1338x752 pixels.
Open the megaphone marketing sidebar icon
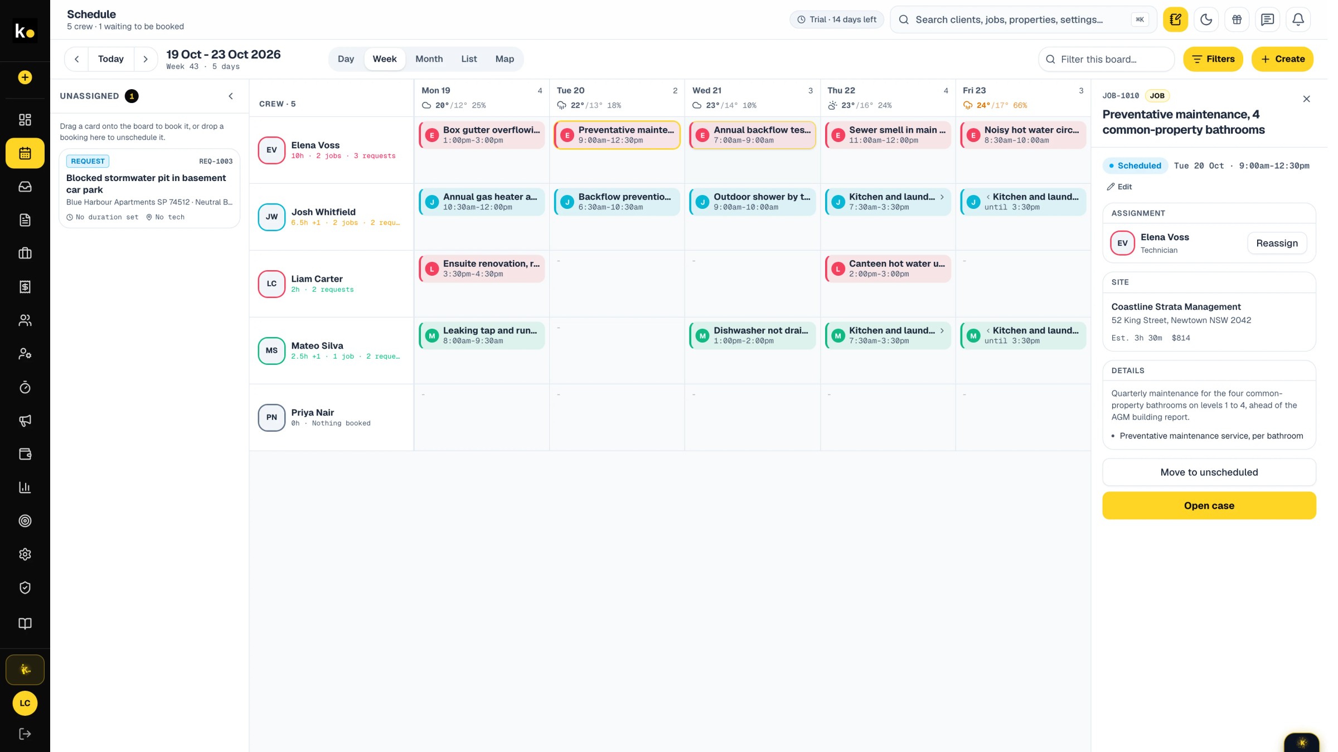(25, 421)
